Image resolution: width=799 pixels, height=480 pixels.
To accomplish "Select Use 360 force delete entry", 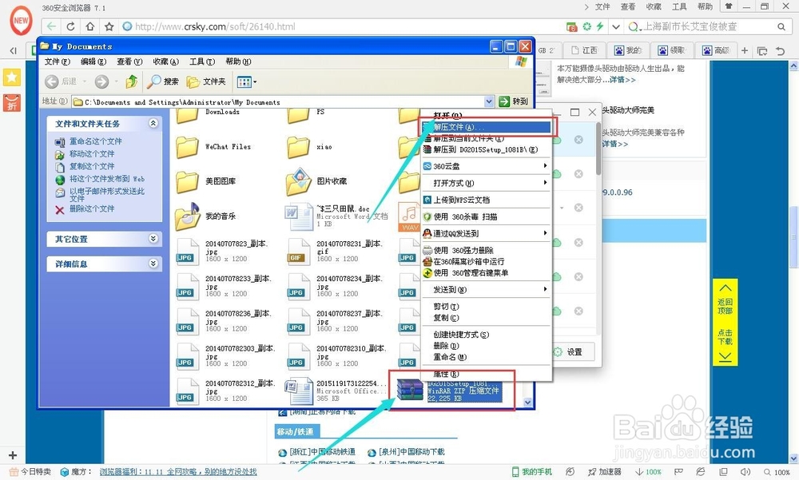I will click(487, 250).
